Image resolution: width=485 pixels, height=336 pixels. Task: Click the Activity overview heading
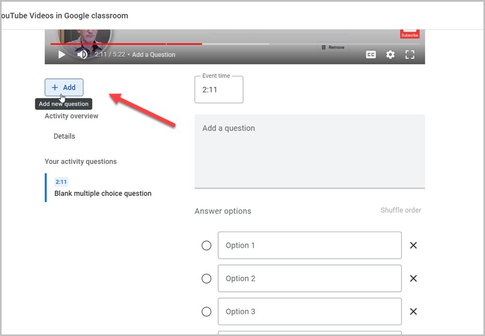tap(72, 116)
